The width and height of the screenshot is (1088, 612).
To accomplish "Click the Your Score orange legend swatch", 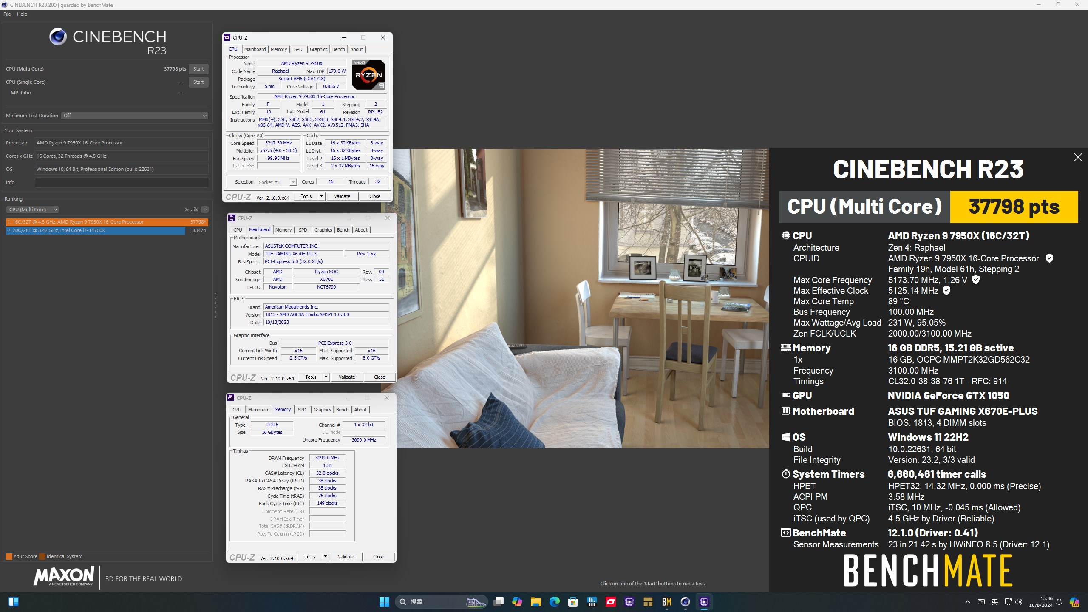I will [x=9, y=556].
